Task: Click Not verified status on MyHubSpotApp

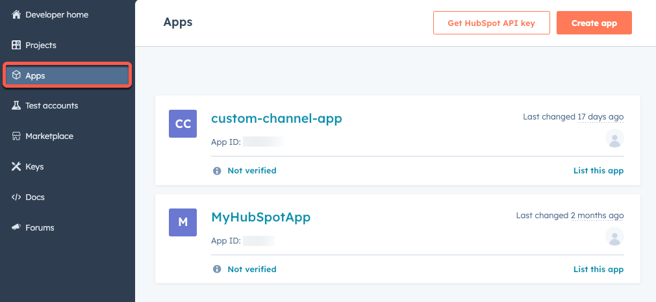Action: point(252,269)
